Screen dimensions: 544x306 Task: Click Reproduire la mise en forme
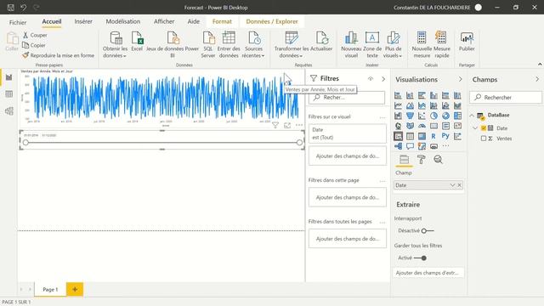click(x=59, y=55)
